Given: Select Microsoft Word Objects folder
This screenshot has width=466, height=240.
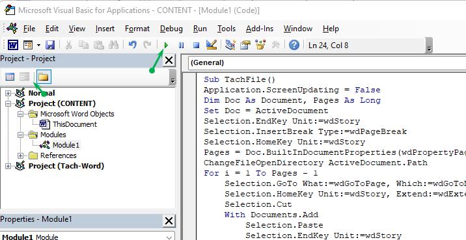Looking at the screenshot, I should (x=77, y=114).
